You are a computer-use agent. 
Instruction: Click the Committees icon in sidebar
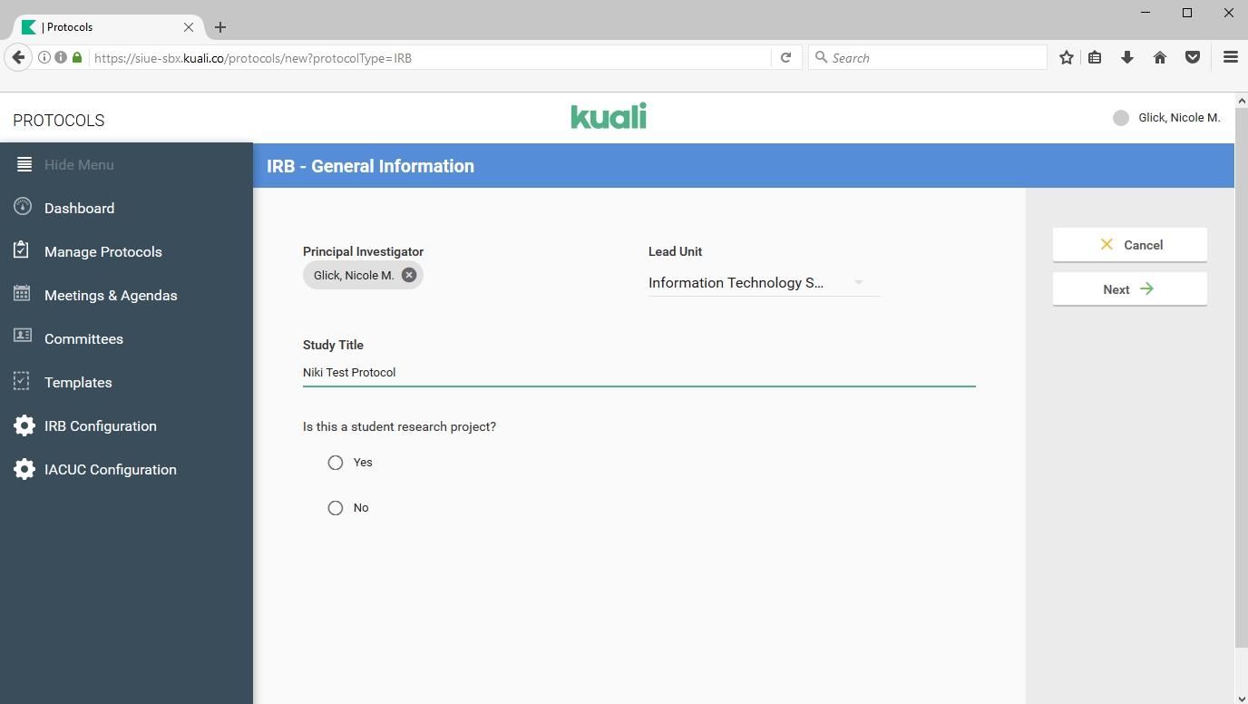(24, 337)
